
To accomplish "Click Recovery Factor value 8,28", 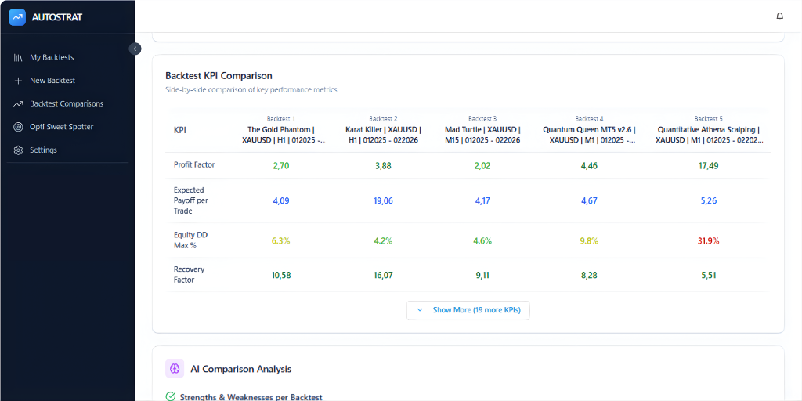I will tap(589, 275).
